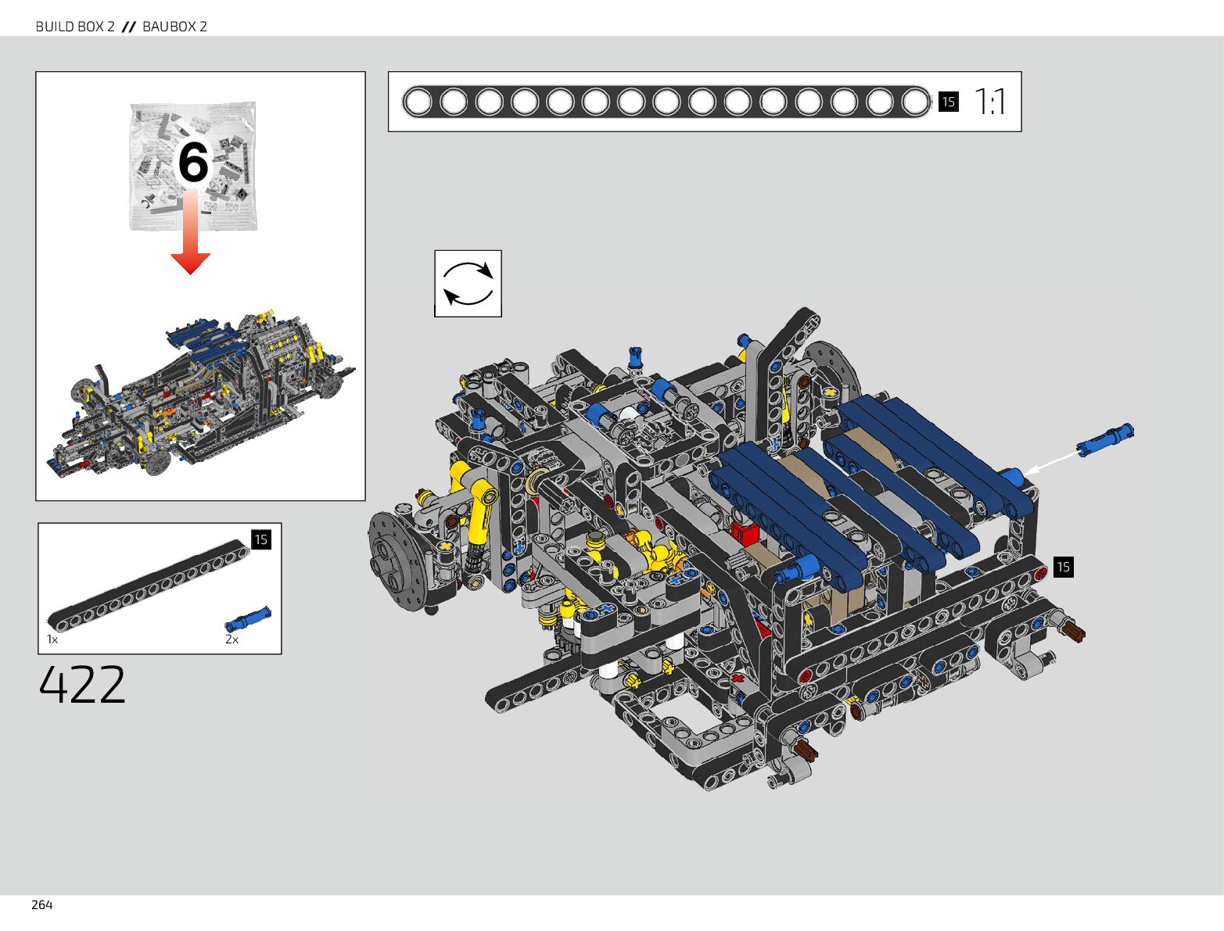1224x931 pixels.
Task: Click the numbered bag 6 image
Action: (x=193, y=166)
